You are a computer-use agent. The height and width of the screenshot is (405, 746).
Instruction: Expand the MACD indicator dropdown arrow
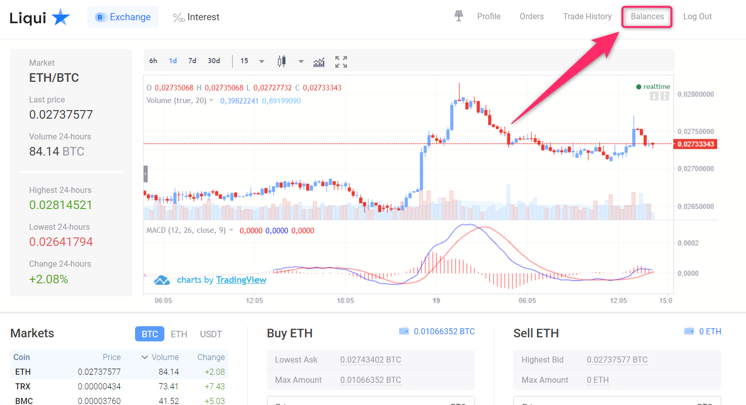pos(231,230)
